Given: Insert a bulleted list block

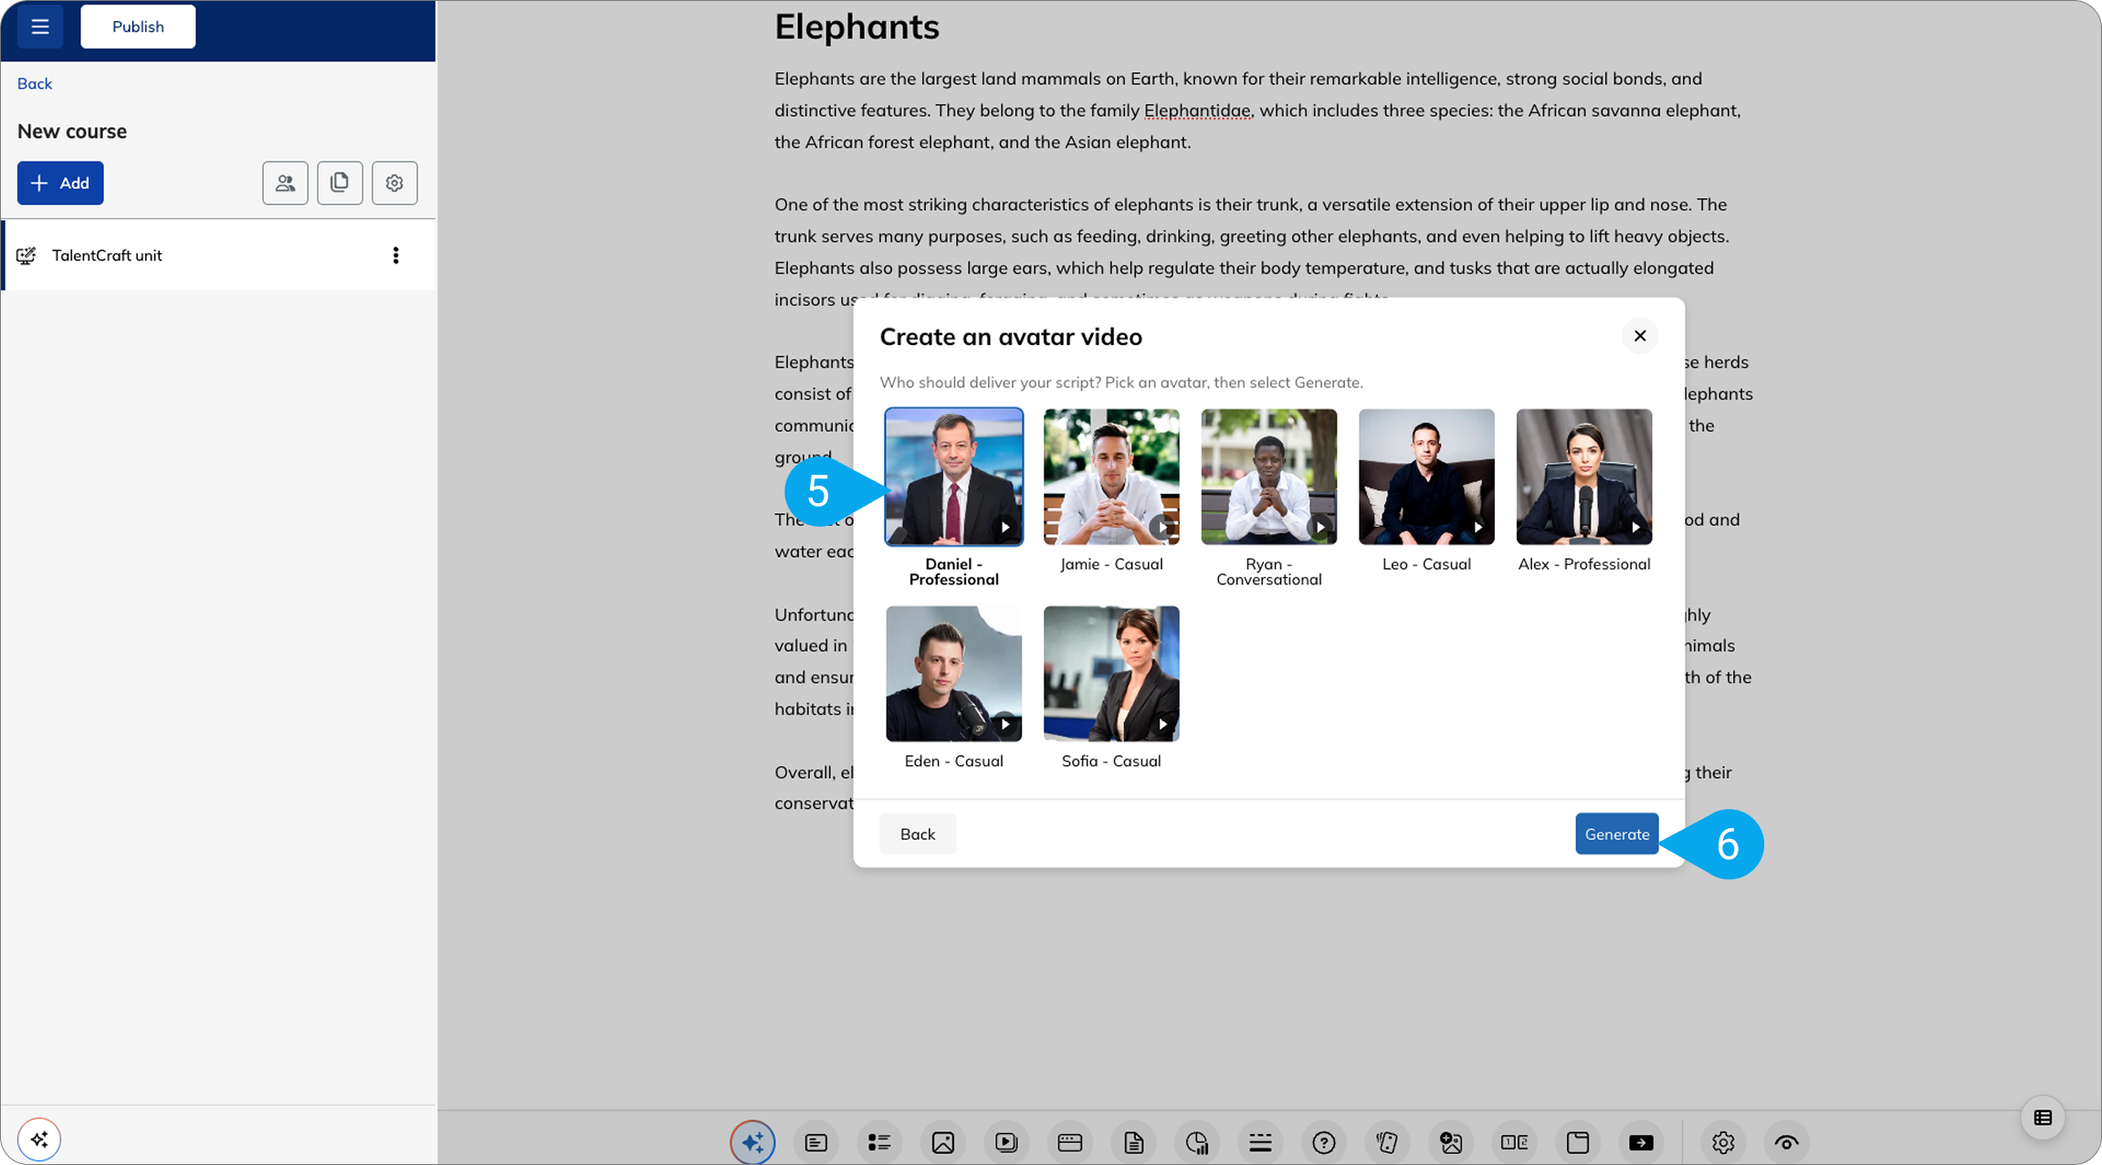Looking at the screenshot, I should [x=879, y=1142].
